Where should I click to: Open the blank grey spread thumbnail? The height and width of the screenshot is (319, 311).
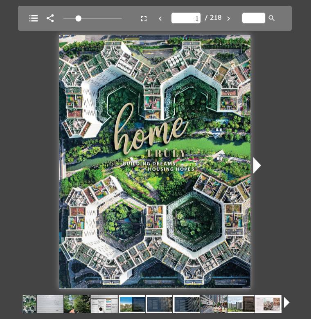[50, 304]
